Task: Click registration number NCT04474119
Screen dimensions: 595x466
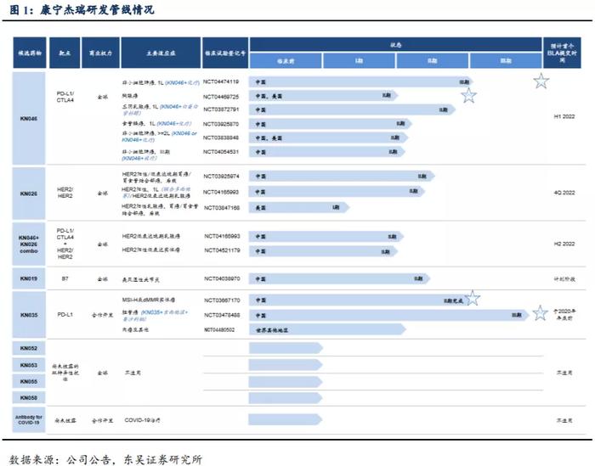Action: pyautogui.click(x=221, y=81)
